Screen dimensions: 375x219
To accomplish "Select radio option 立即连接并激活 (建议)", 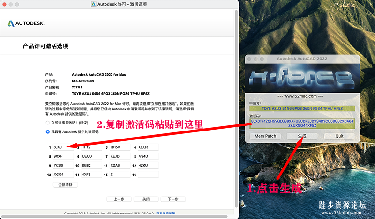I will click(48, 123).
